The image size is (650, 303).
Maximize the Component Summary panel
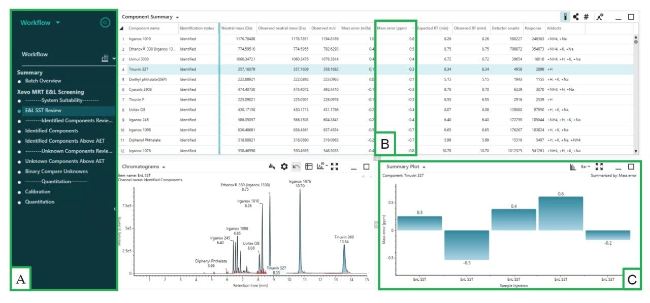(631, 17)
